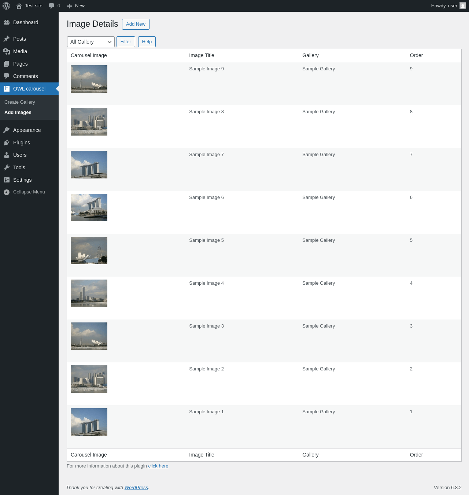
Task: Open Tools menu label
Action: click(19, 167)
